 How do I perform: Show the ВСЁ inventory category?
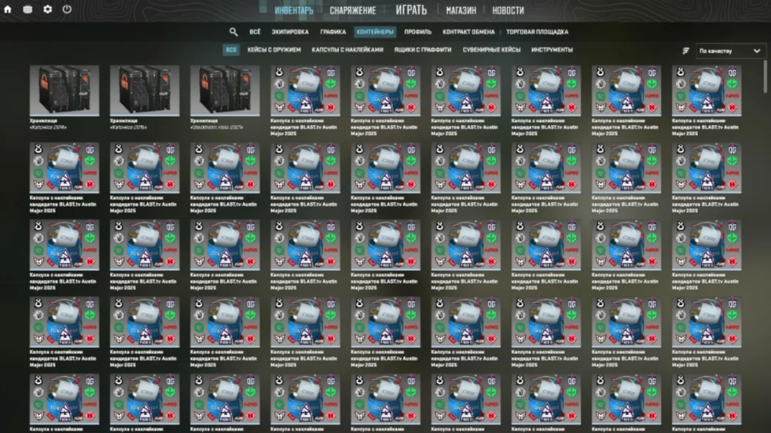[255, 32]
